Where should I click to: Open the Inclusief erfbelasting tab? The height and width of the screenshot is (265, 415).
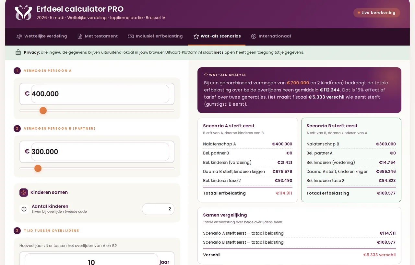(155, 36)
